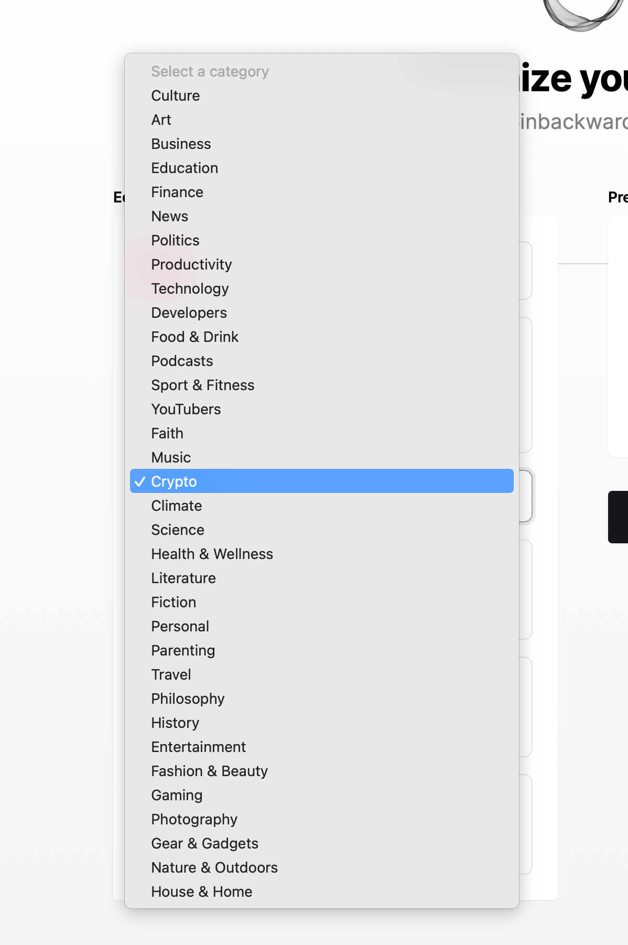Viewport: 628px width, 945px height.
Task: Choose YouTubers from the list
Action: [x=321, y=409]
